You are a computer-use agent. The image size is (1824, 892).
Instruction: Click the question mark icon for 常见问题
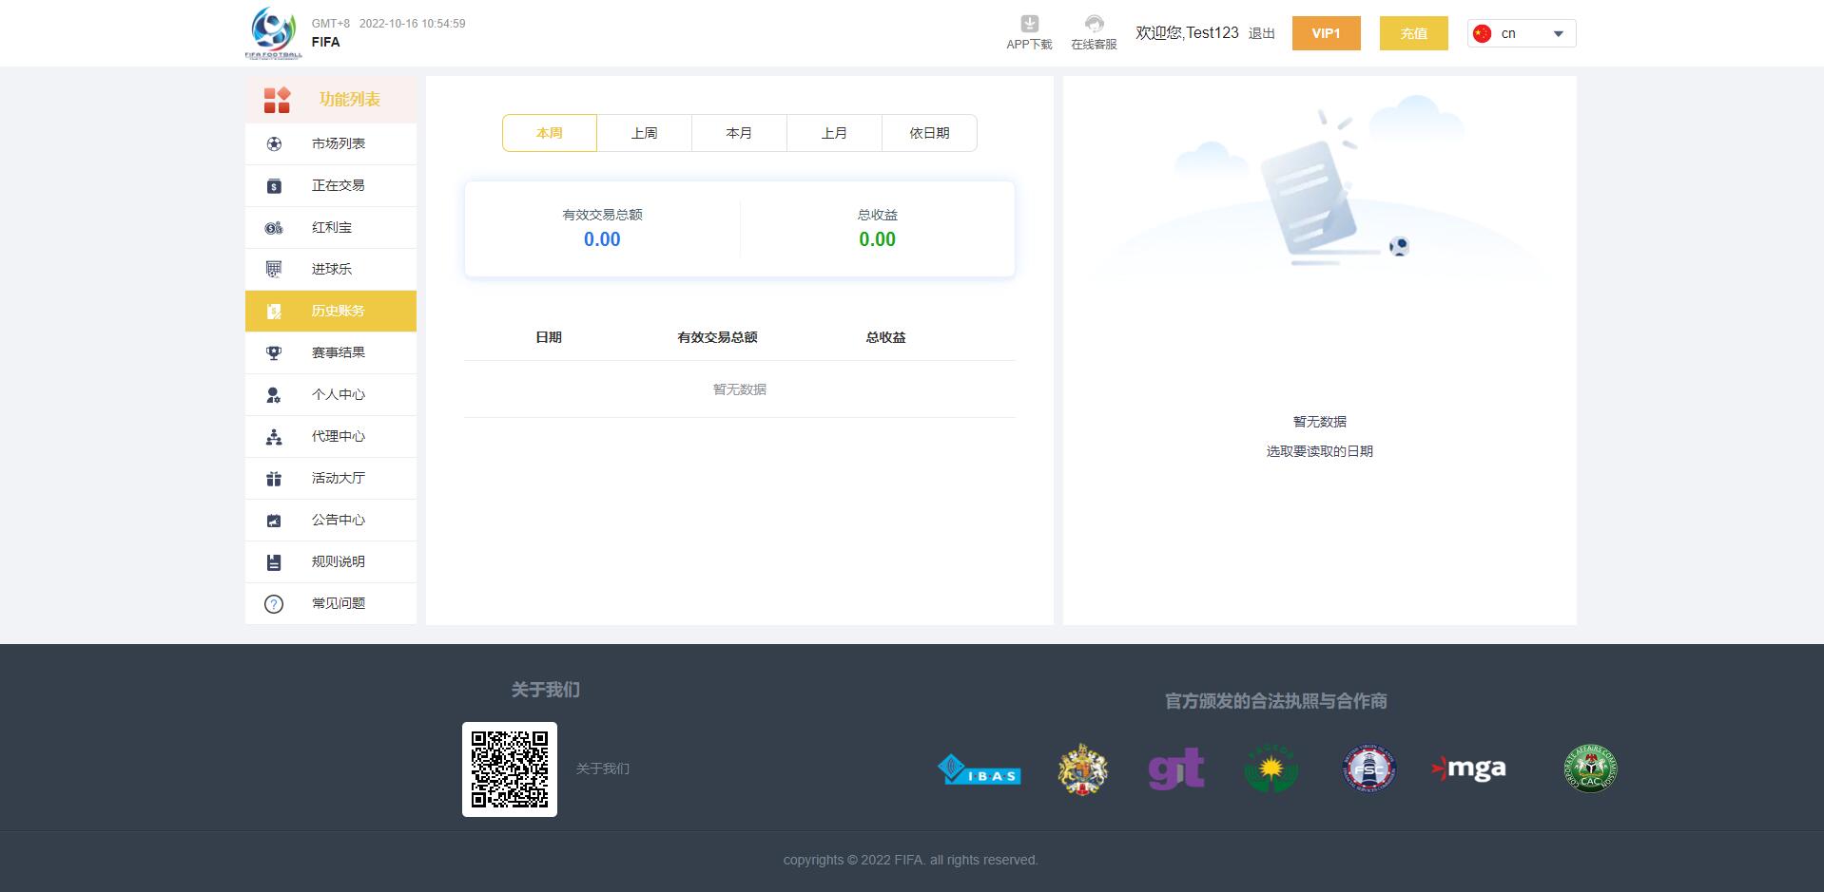[x=274, y=604]
